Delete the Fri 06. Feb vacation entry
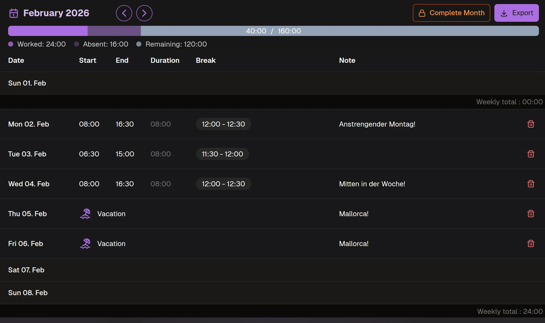 [531, 244]
